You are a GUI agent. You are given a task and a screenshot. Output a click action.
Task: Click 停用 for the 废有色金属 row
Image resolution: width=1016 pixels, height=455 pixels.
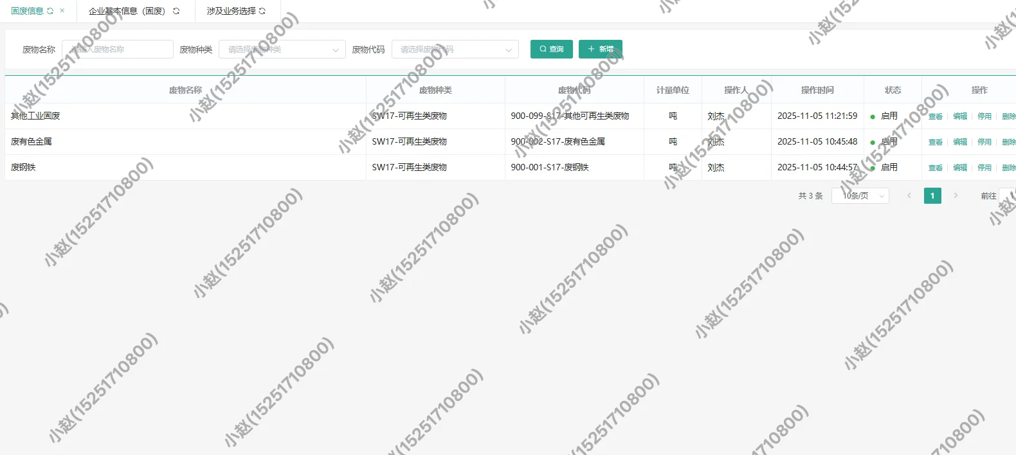pos(984,142)
